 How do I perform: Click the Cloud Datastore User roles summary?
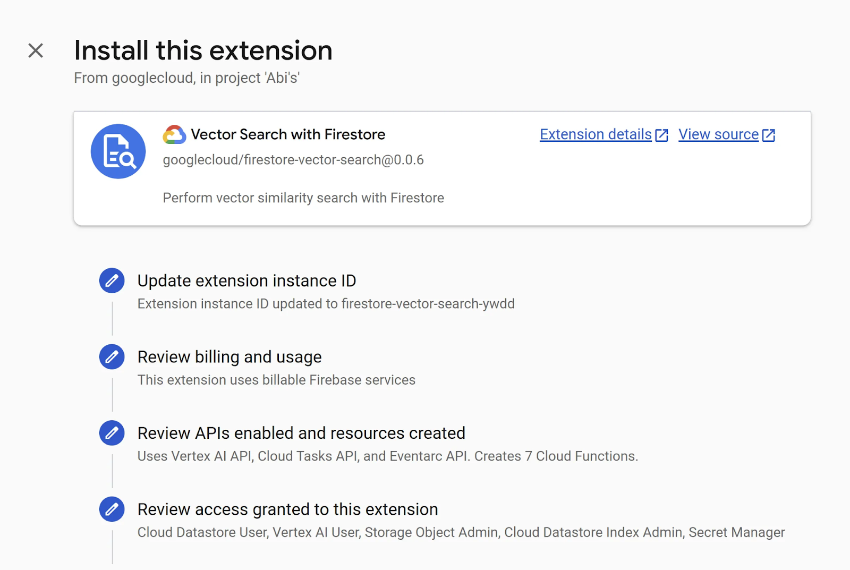(x=461, y=532)
